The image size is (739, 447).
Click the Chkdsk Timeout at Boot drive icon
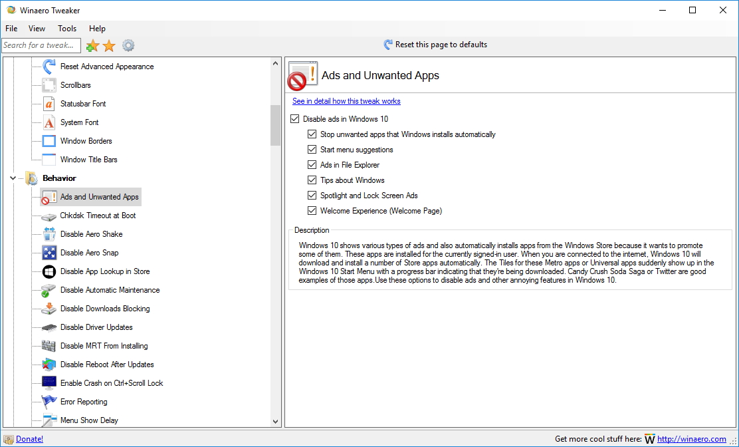[49, 216]
